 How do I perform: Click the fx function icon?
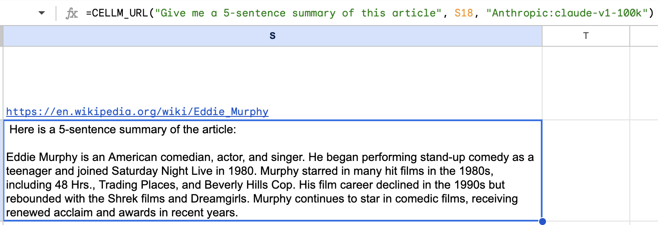pos(72,13)
